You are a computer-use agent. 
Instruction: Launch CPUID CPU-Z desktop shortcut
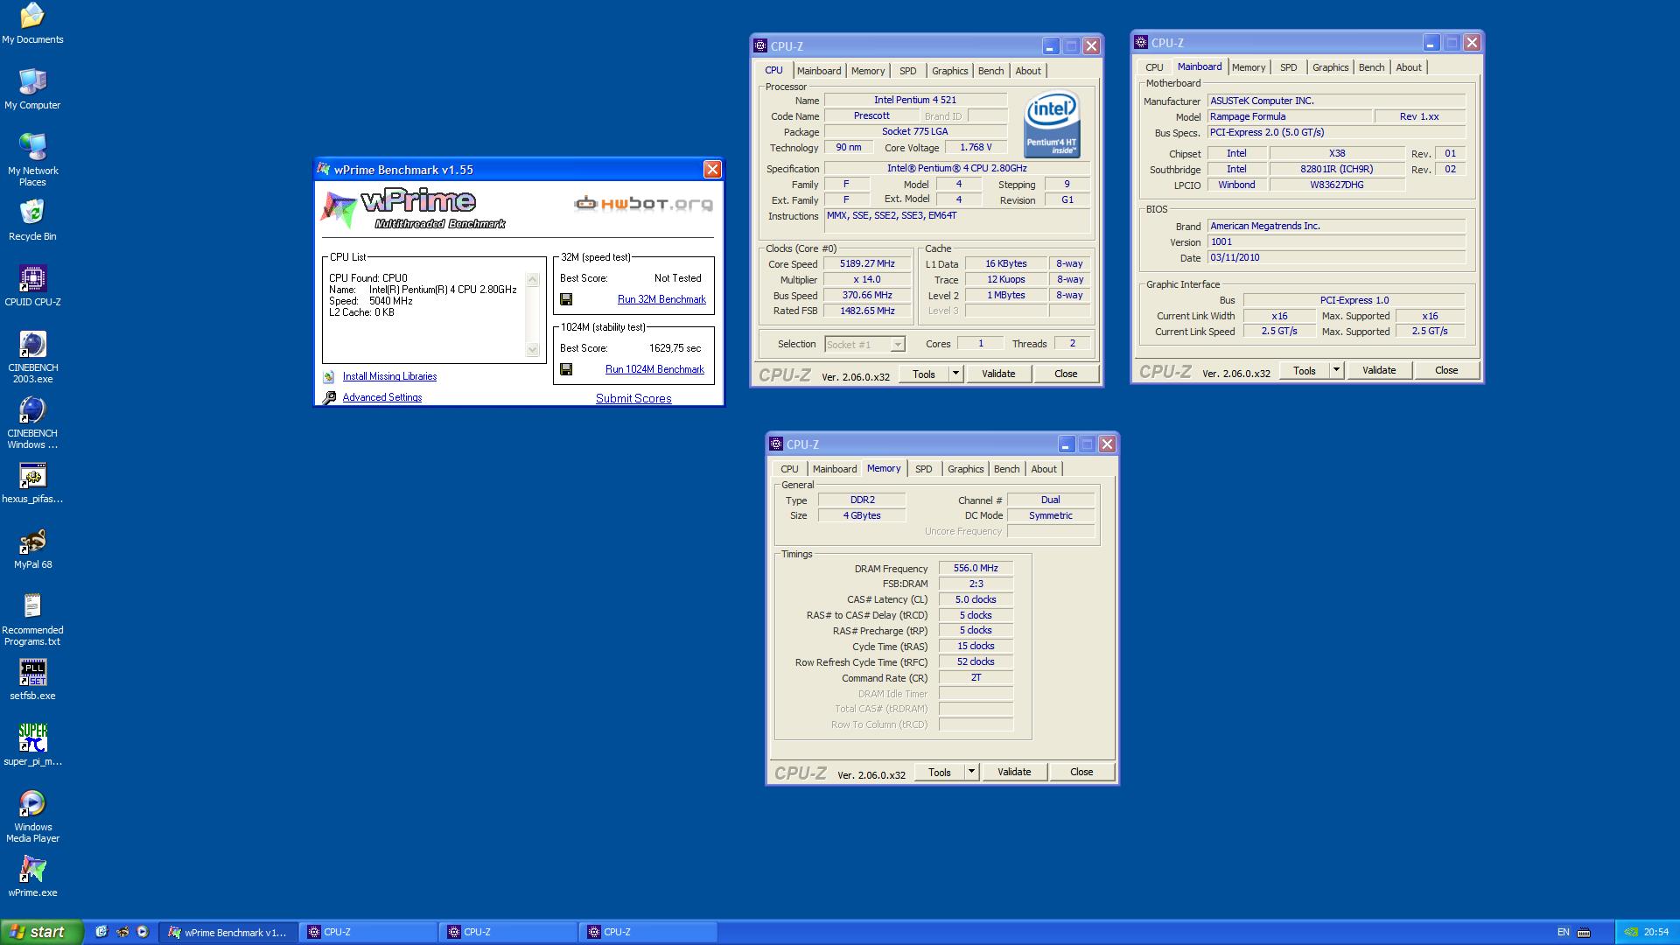coord(32,286)
